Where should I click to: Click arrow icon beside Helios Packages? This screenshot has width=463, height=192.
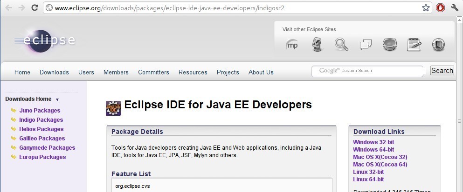point(14,129)
